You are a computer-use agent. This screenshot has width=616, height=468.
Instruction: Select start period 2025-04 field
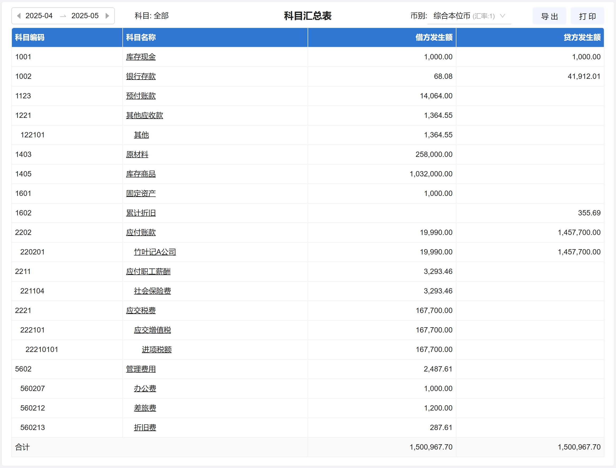pos(39,16)
